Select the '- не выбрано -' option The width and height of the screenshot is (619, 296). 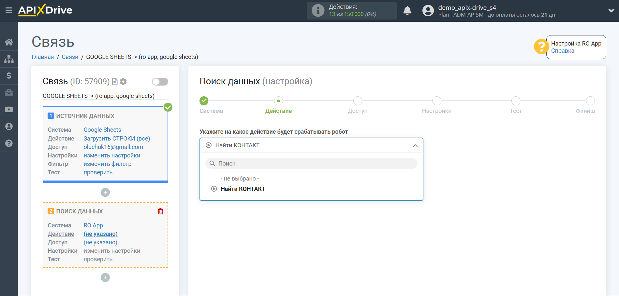(x=240, y=179)
